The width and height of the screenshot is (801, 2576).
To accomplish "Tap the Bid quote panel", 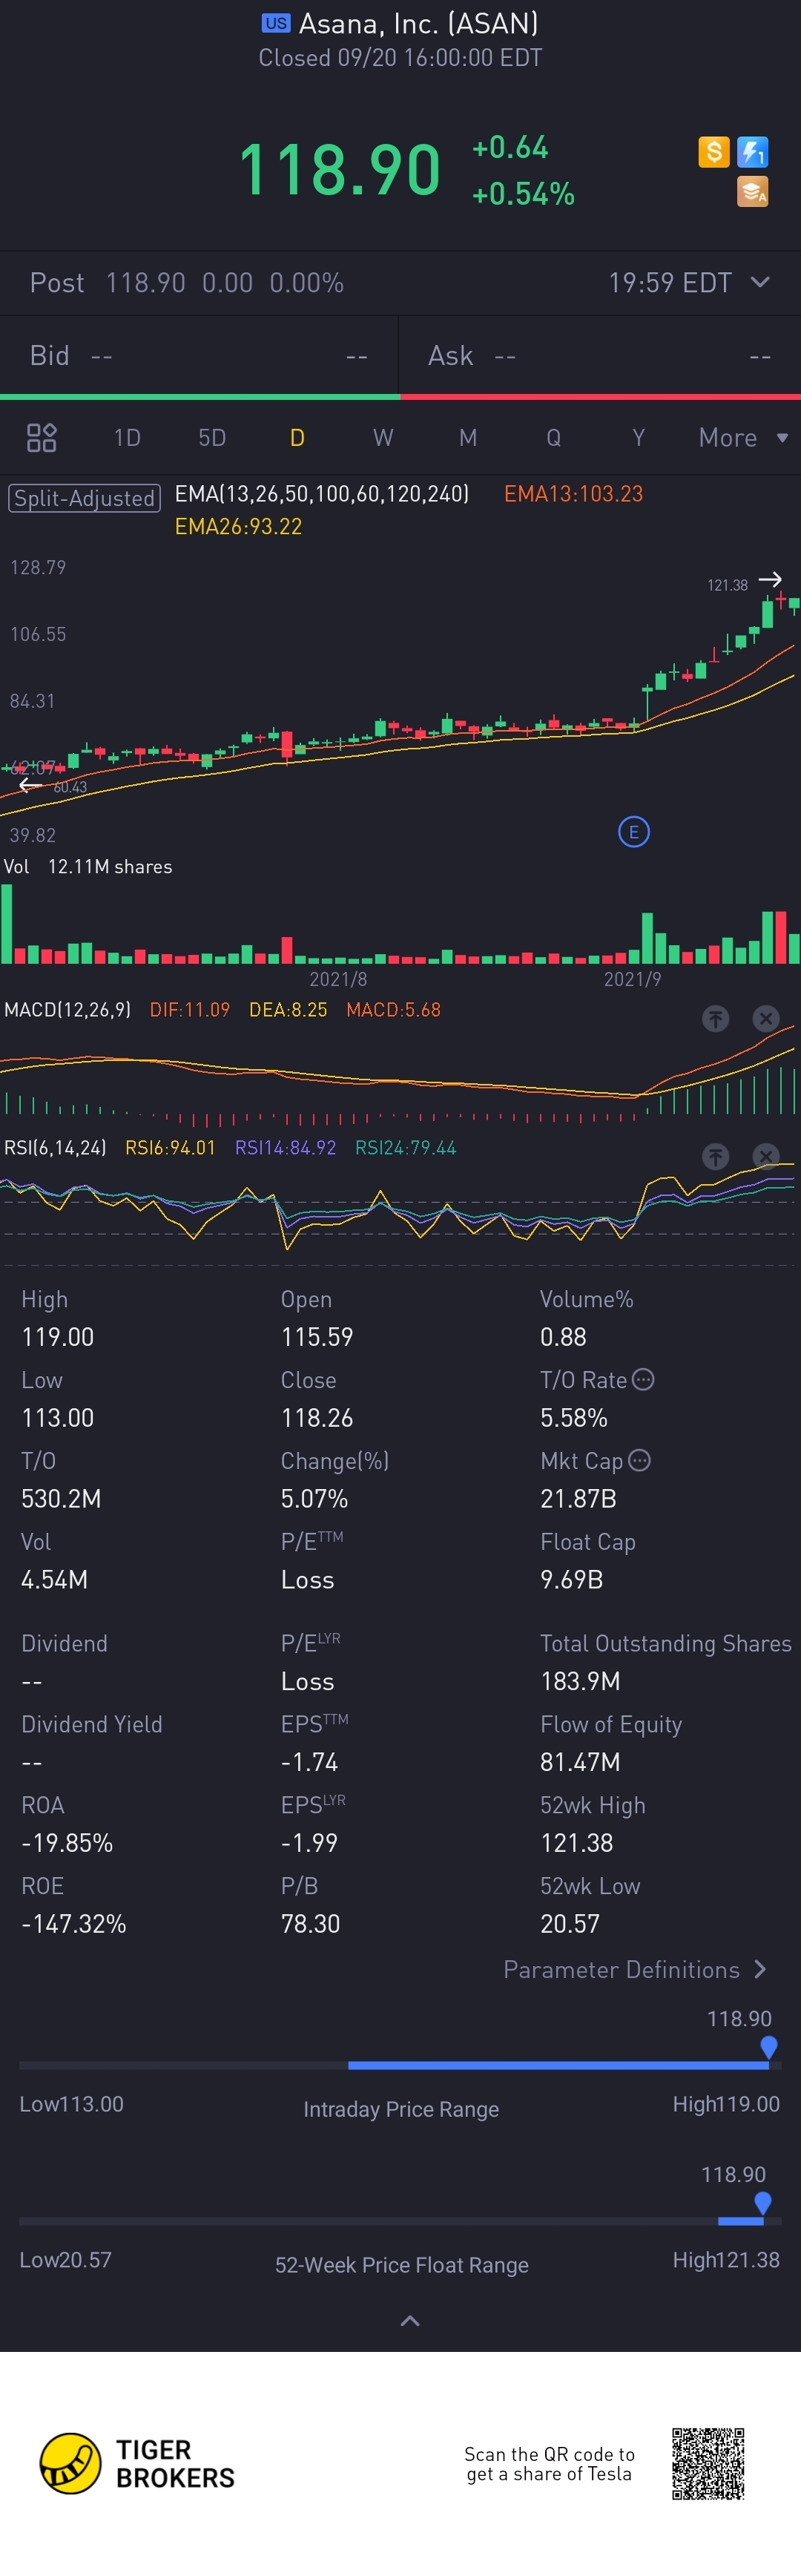I will click(x=199, y=356).
